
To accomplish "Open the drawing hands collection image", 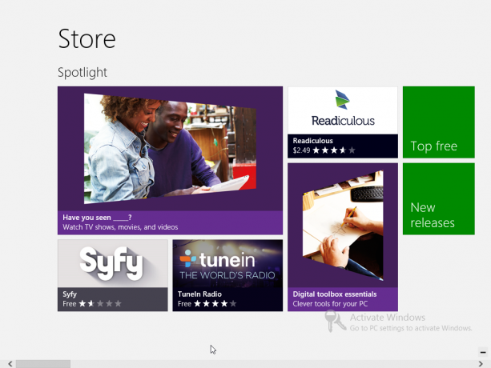I will 343,225.
